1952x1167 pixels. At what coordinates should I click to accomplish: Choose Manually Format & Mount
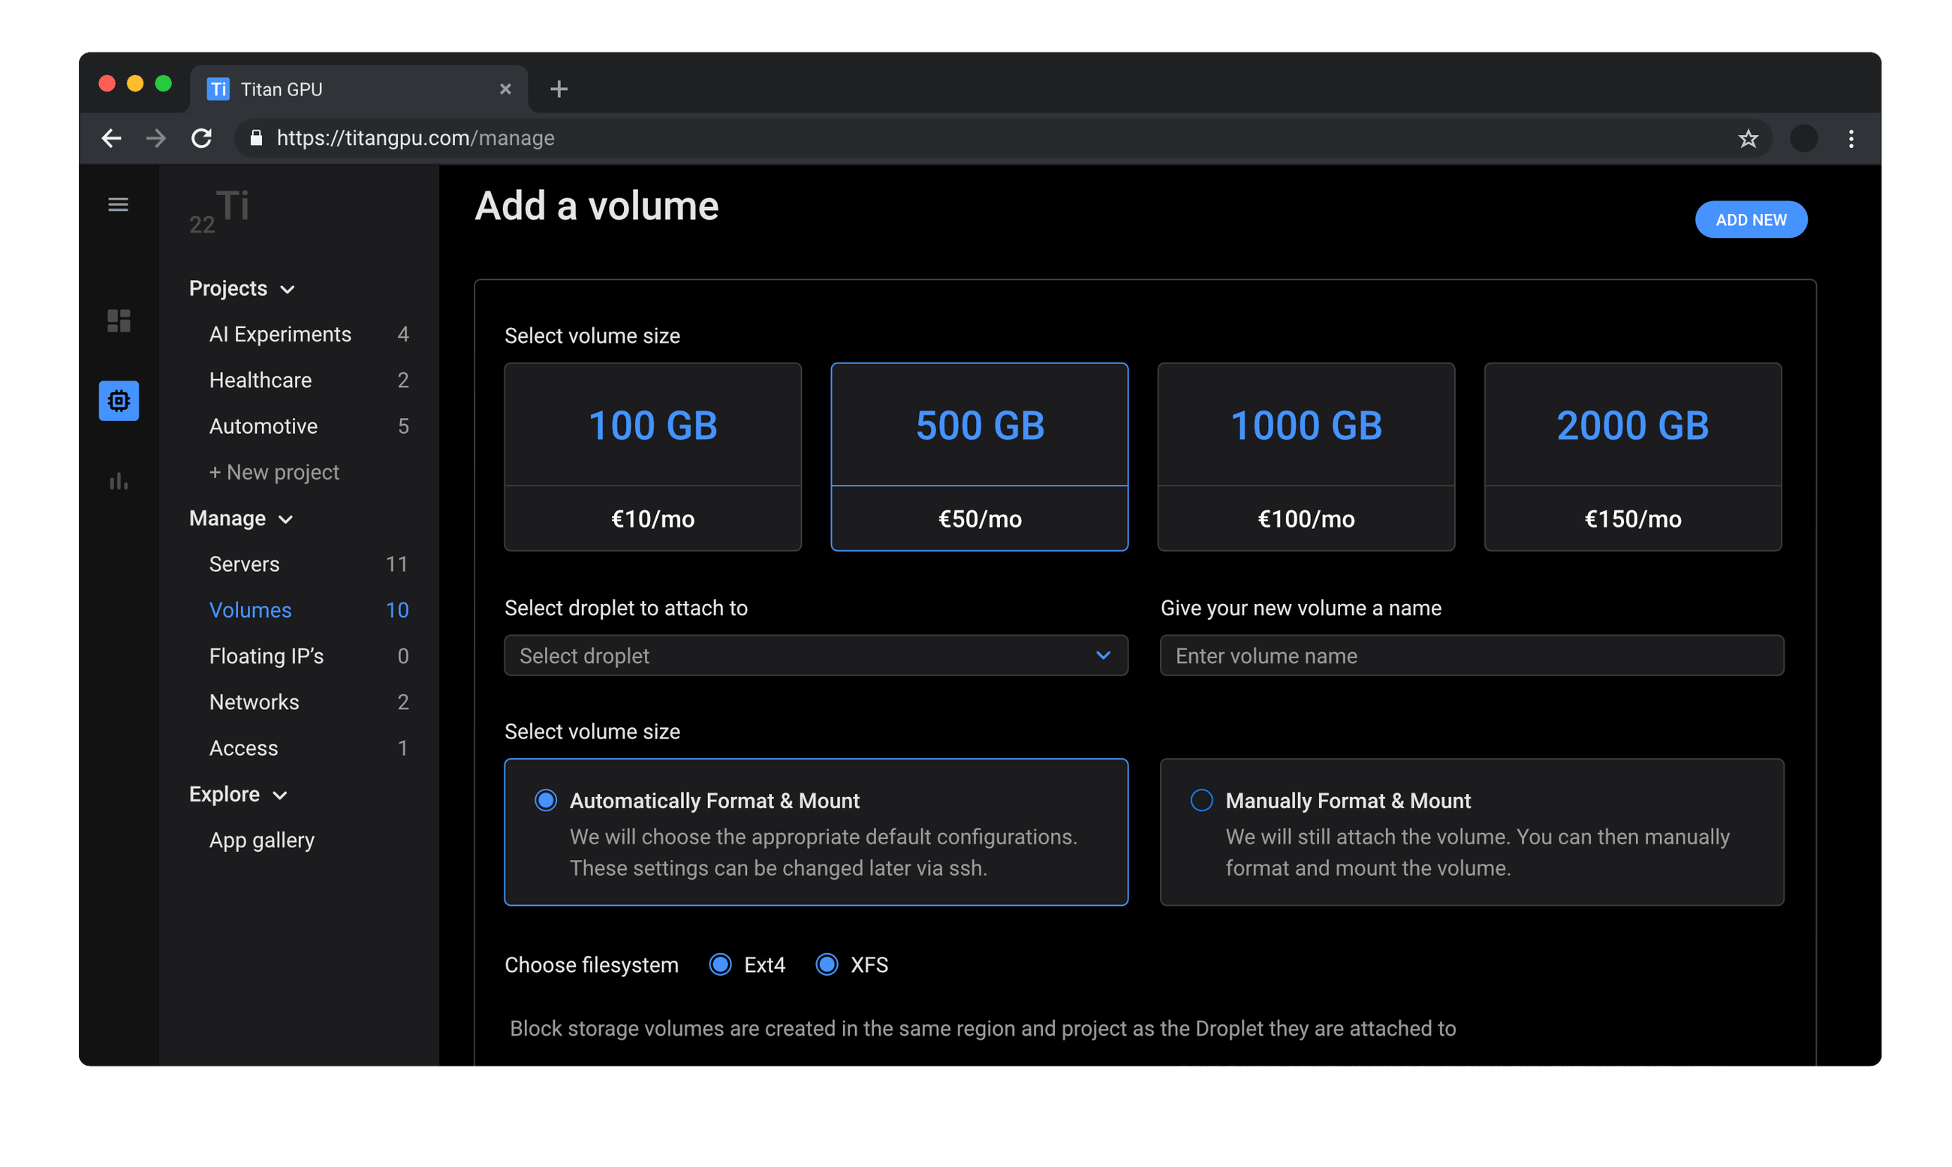[1201, 800]
